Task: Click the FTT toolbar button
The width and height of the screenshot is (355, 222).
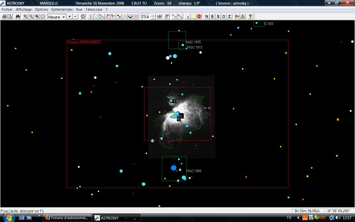Action: click(x=174, y=16)
